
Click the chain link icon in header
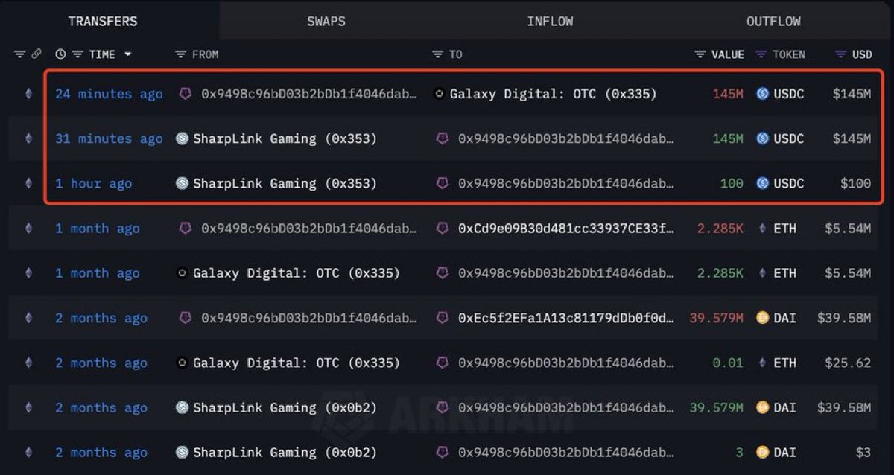tap(37, 54)
